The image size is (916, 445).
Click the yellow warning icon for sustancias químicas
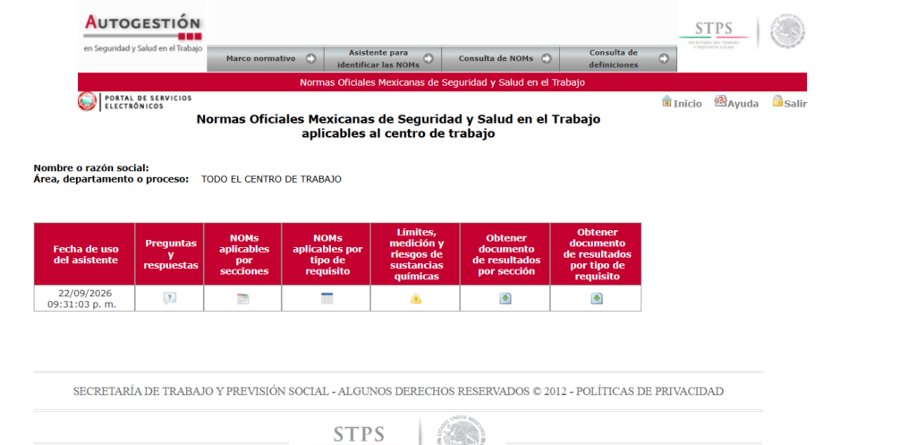(x=415, y=299)
